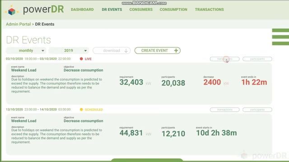Click the download button
This screenshot has width=289, height=162.
pyautogui.click(x=112, y=50)
